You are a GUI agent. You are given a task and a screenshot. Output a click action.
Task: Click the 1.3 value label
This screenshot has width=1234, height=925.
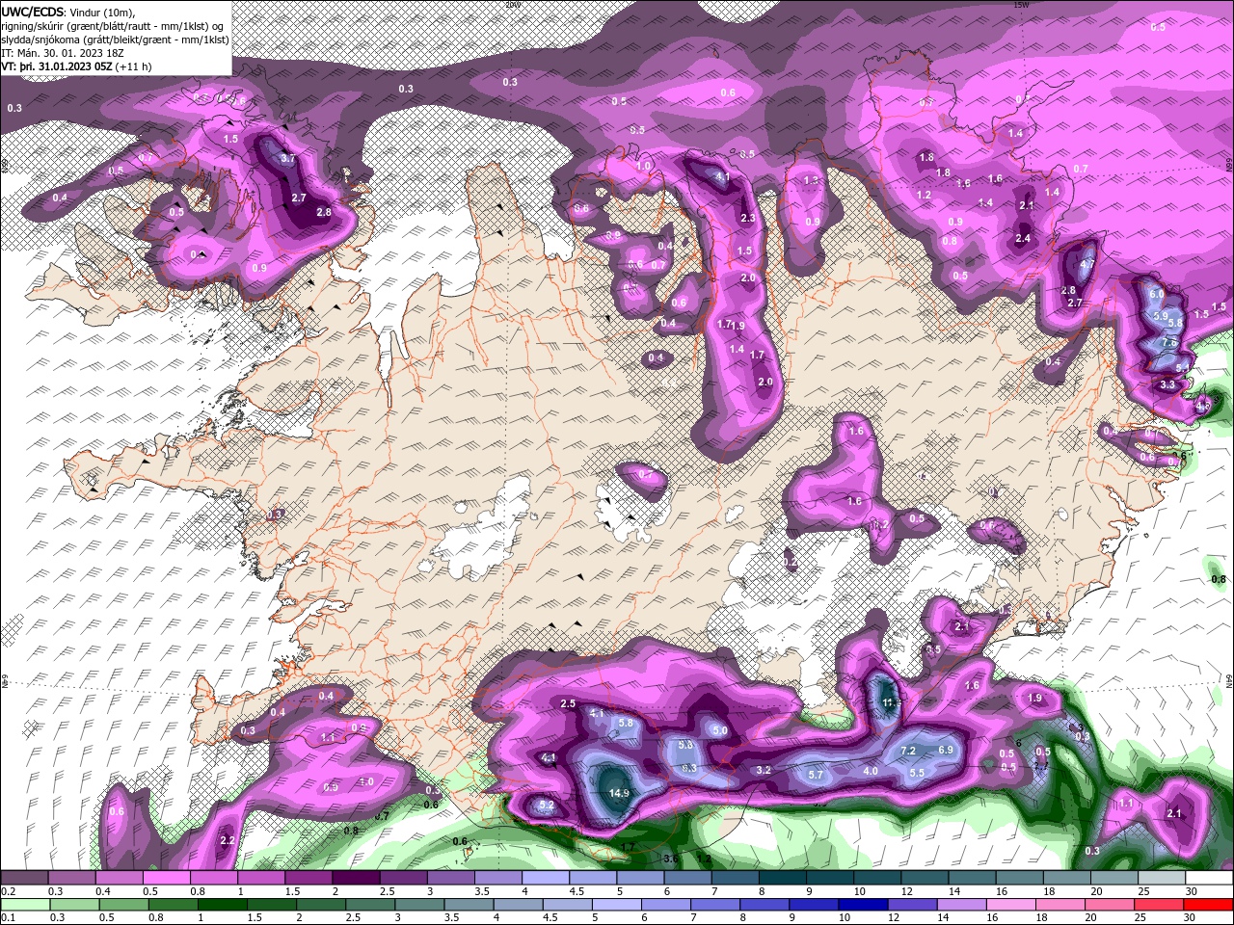tap(811, 180)
